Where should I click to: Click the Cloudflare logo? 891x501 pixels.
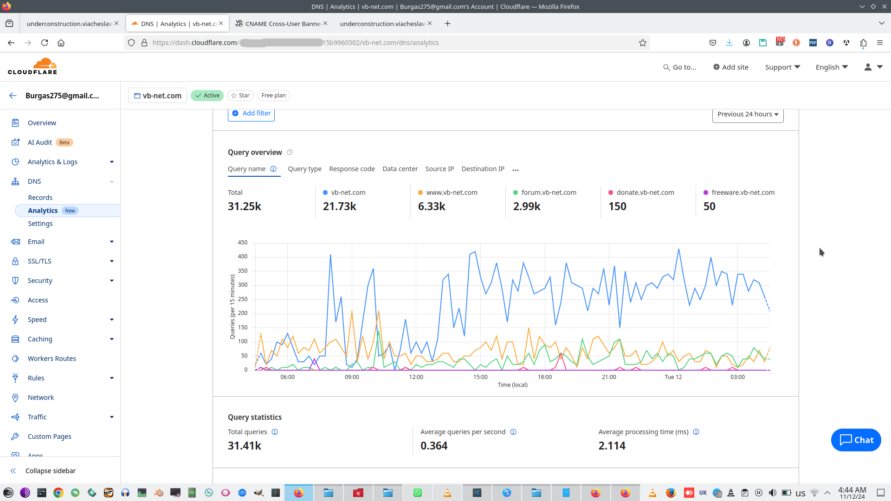click(x=32, y=66)
